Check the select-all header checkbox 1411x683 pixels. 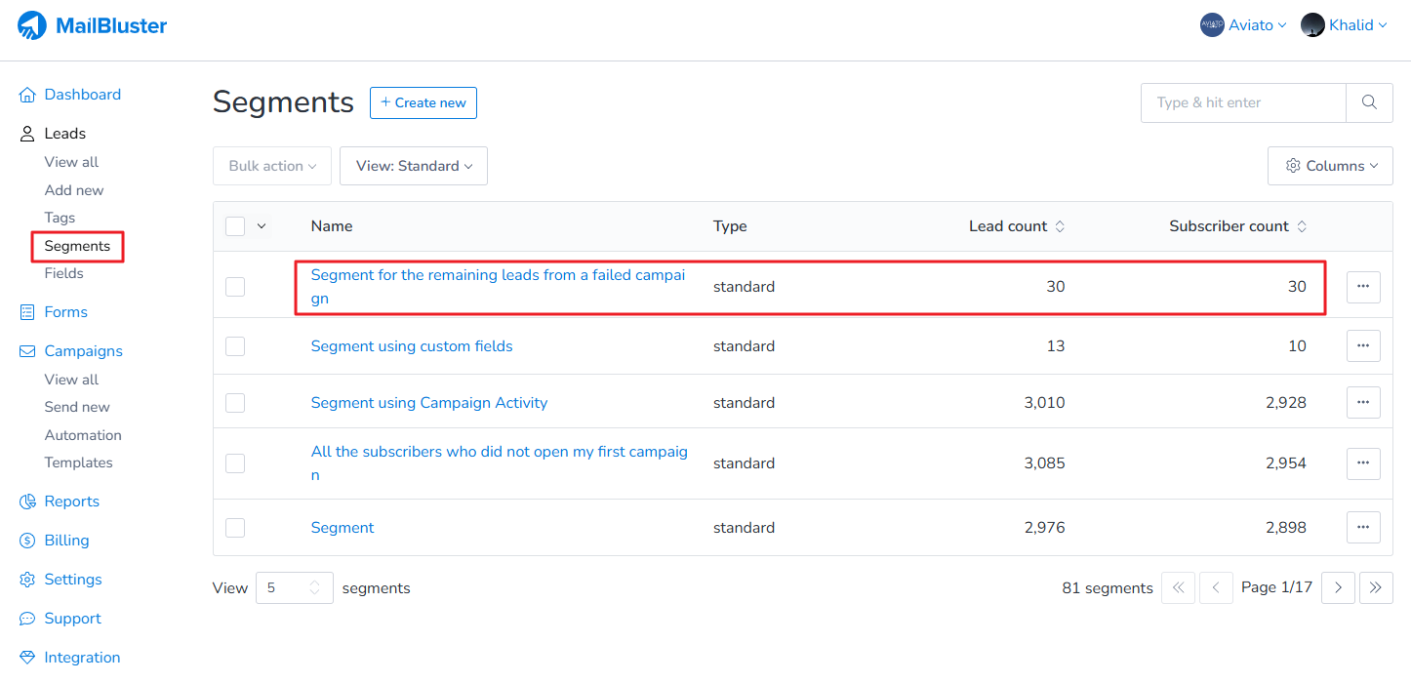235,226
